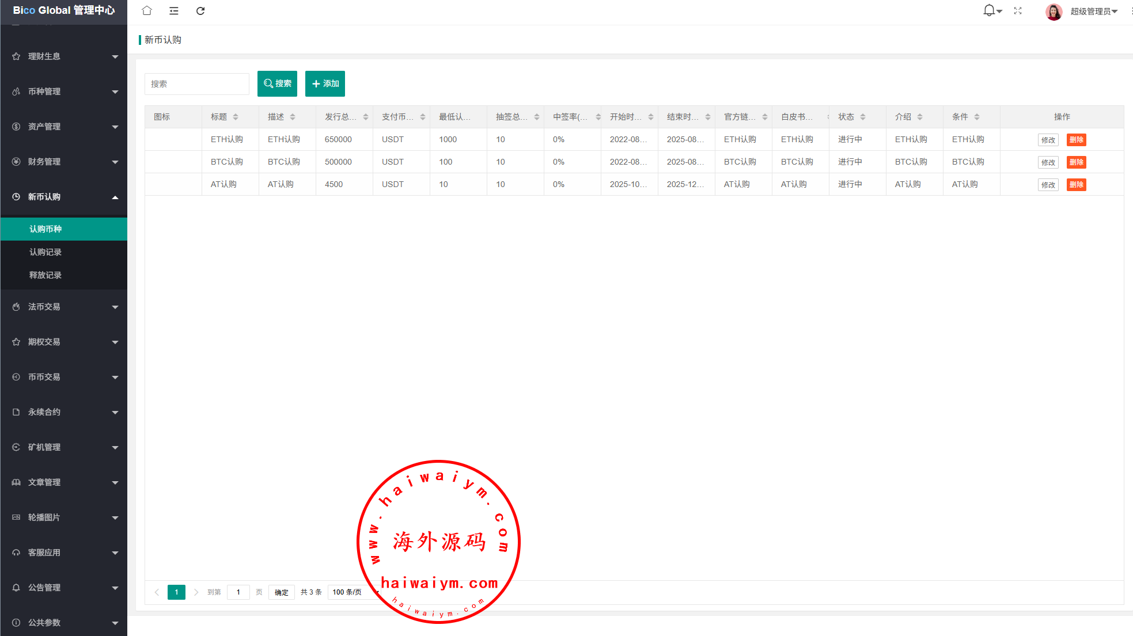The height and width of the screenshot is (636, 1133).
Task: Click the 添加 add button
Action: click(x=325, y=83)
